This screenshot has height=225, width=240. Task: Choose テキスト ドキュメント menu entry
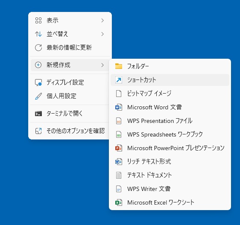coord(170,175)
